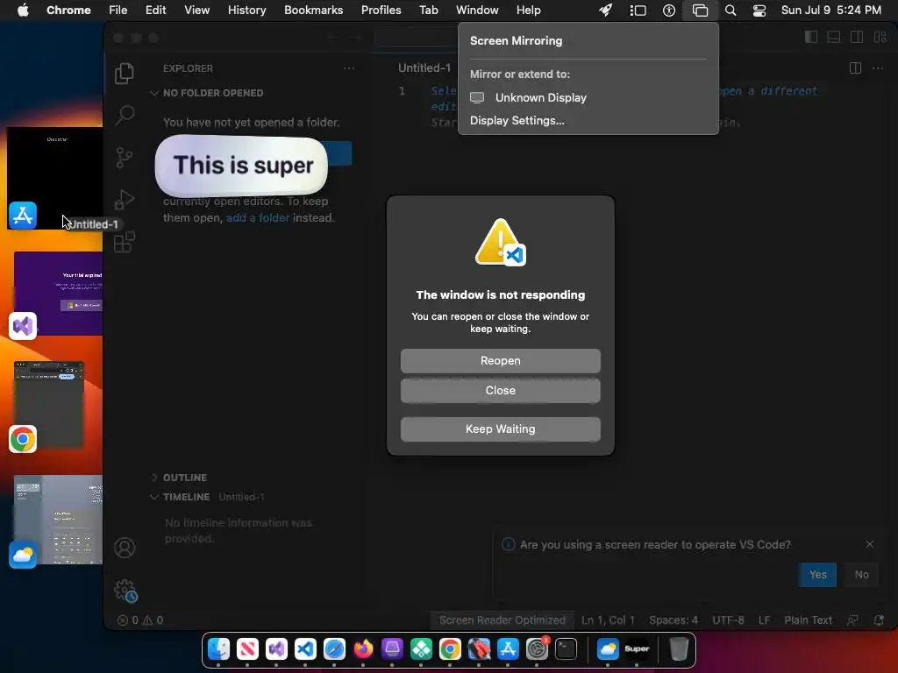
Task: Open Terminal from the Dock
Action: point(566,649)
